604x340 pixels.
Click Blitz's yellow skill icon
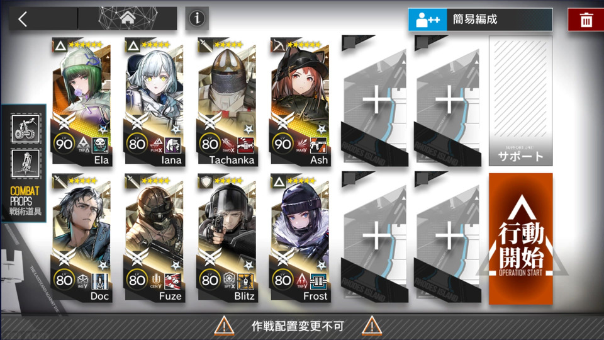point(245,281)
